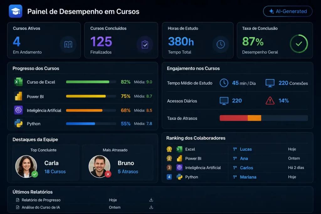Click the Python icon in Ranking dos Colaboradores
This screenshot has width=321, height=214.
point(179,177)
